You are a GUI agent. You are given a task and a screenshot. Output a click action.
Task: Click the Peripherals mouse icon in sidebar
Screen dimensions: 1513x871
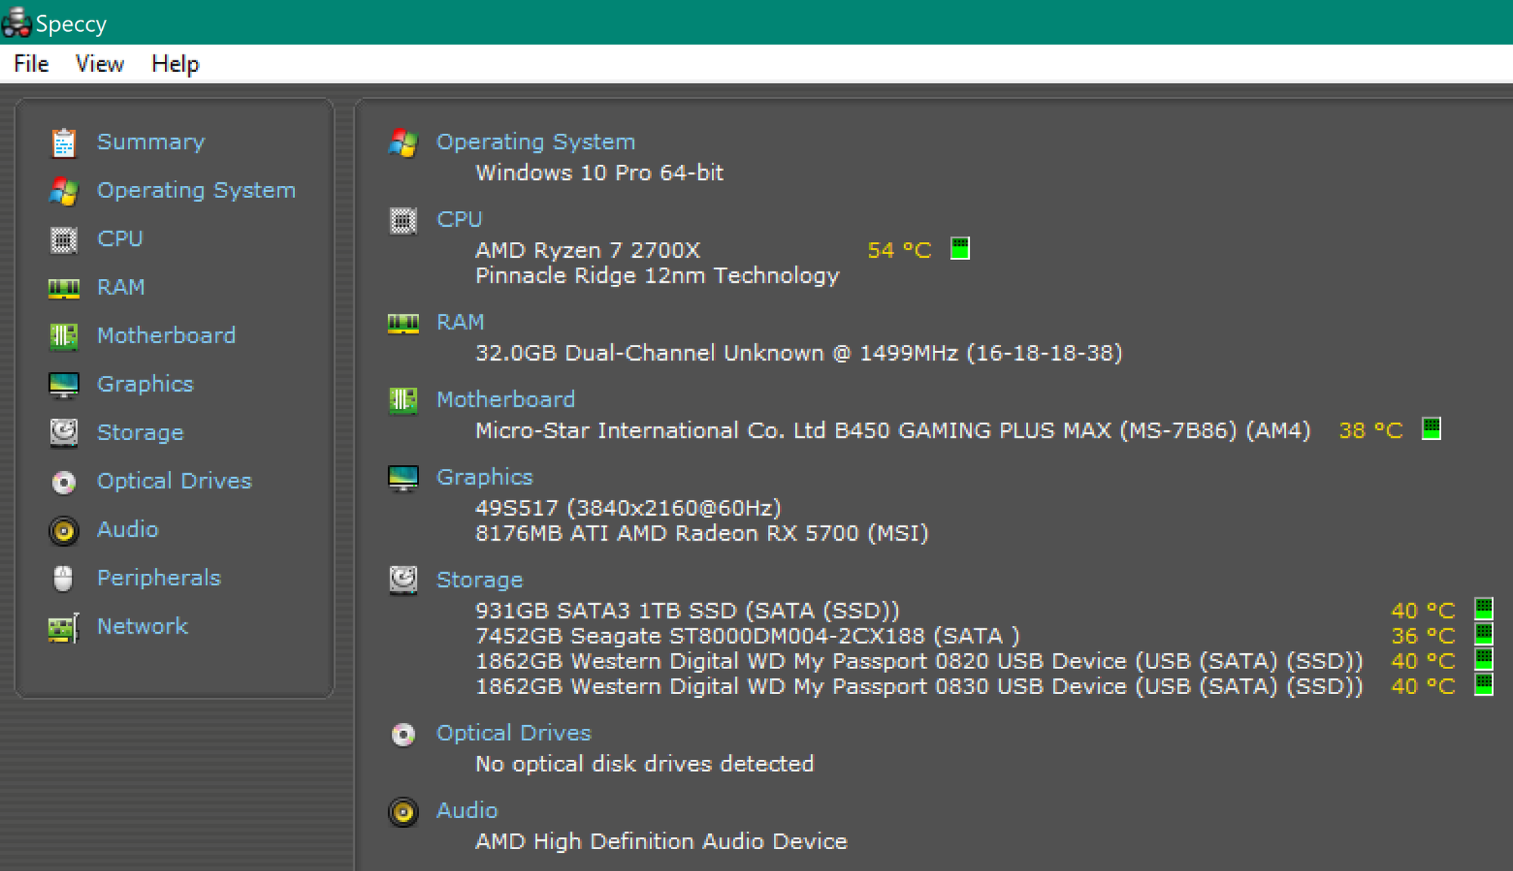(64, 578)
